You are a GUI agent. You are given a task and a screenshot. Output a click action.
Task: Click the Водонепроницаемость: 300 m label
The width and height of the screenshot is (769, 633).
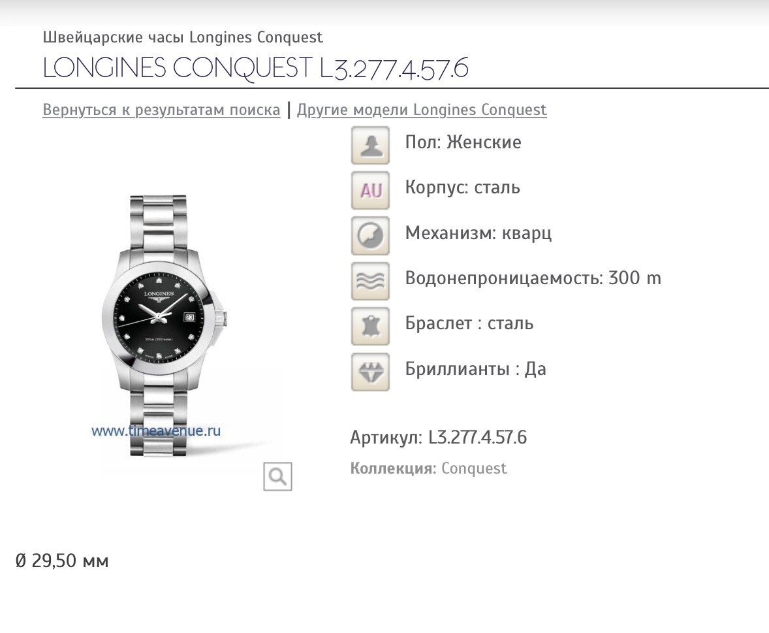[x=533, y=278]
